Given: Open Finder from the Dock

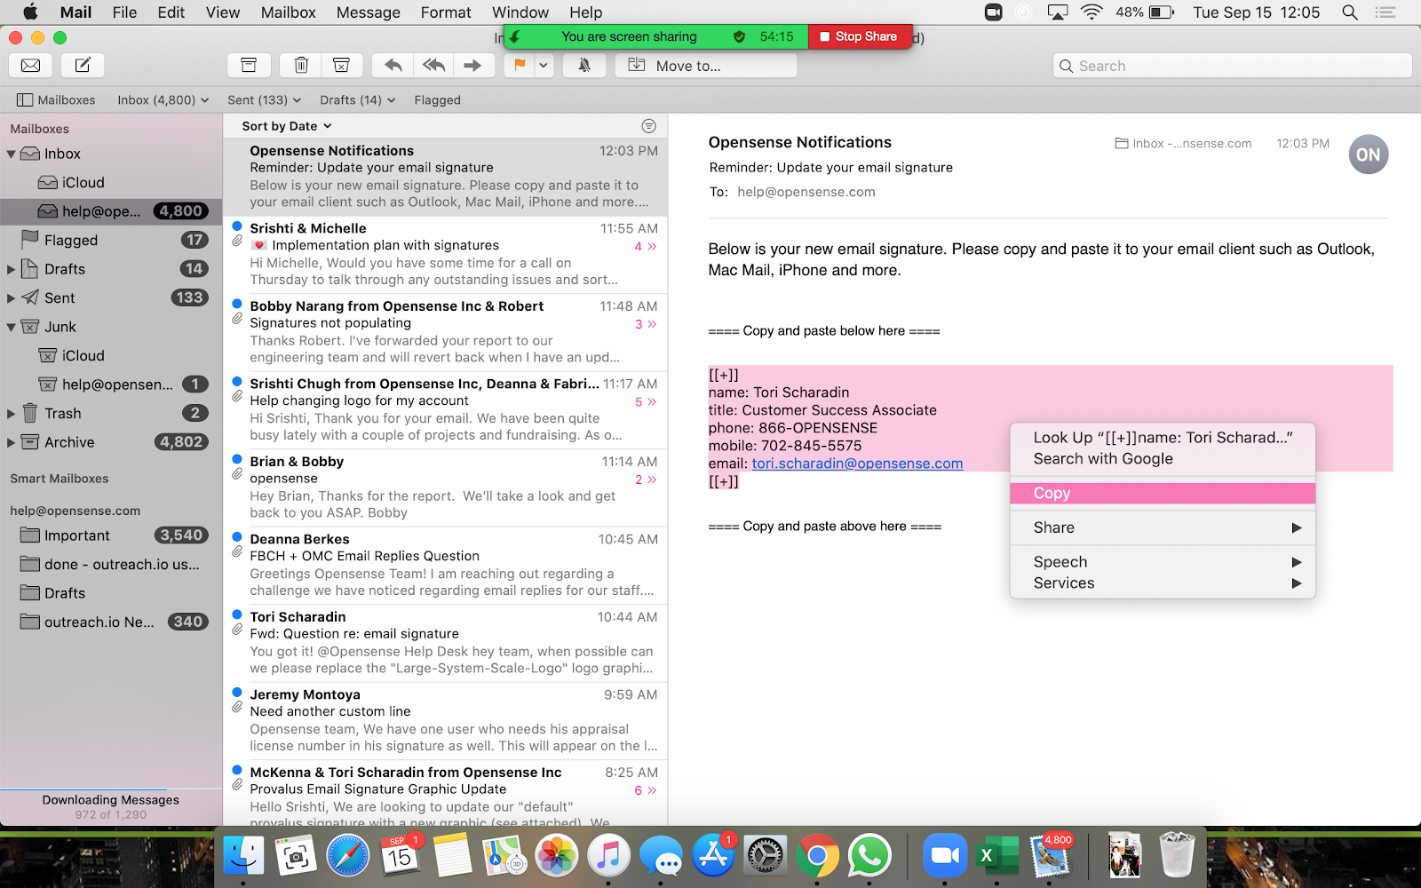Looking at the screenshot, I should [243, 856].
